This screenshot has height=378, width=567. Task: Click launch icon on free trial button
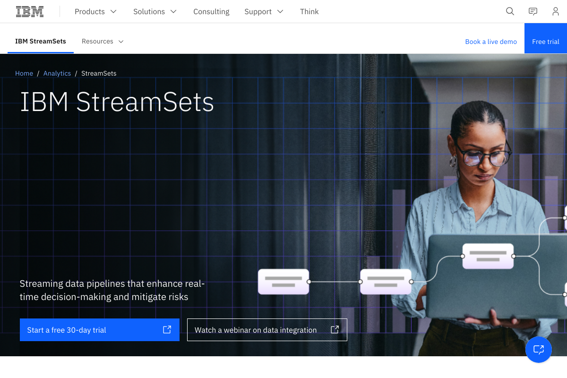coord(167,330)
